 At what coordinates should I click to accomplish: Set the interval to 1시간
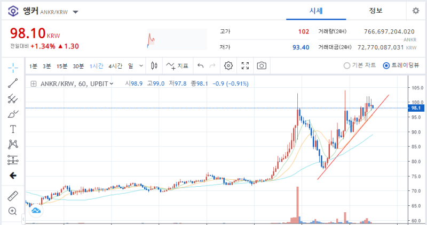coord(97,66)
